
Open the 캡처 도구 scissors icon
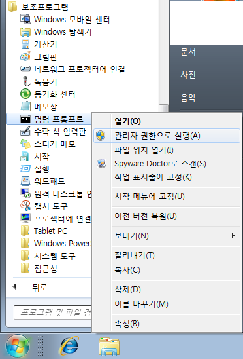coord(25,206)
